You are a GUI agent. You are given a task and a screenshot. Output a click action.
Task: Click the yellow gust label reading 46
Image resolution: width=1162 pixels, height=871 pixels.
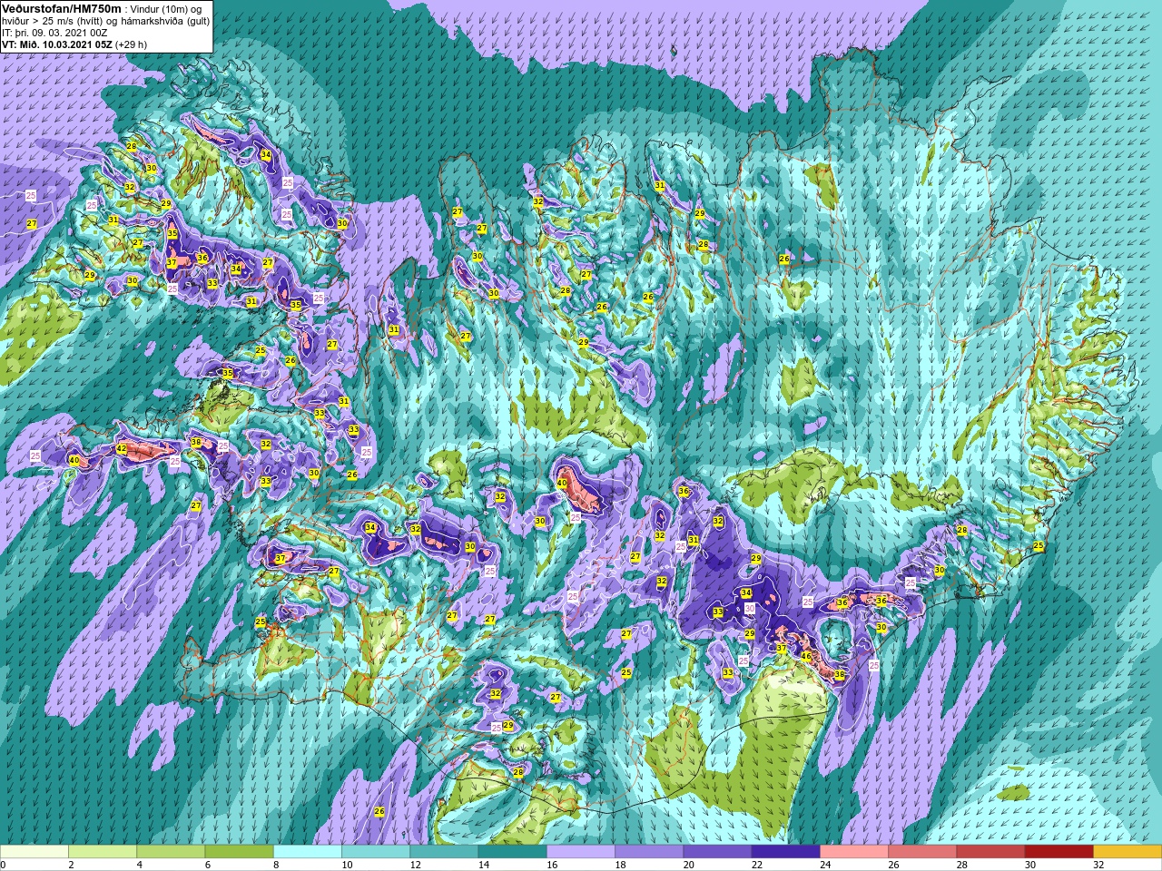coord(805,657)
